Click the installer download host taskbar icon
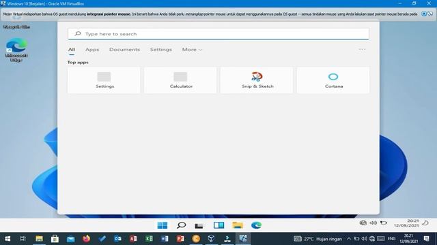The width and height of the screenshot is (437, 245). pos(227,239)
